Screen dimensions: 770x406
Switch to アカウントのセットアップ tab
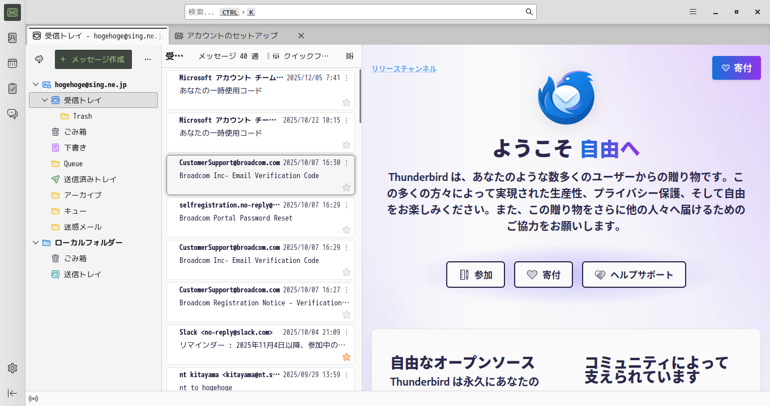[232, 36]
